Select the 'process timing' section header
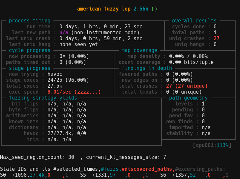The height and width of the screenshot is (179, 240). [x=30, y=21]
